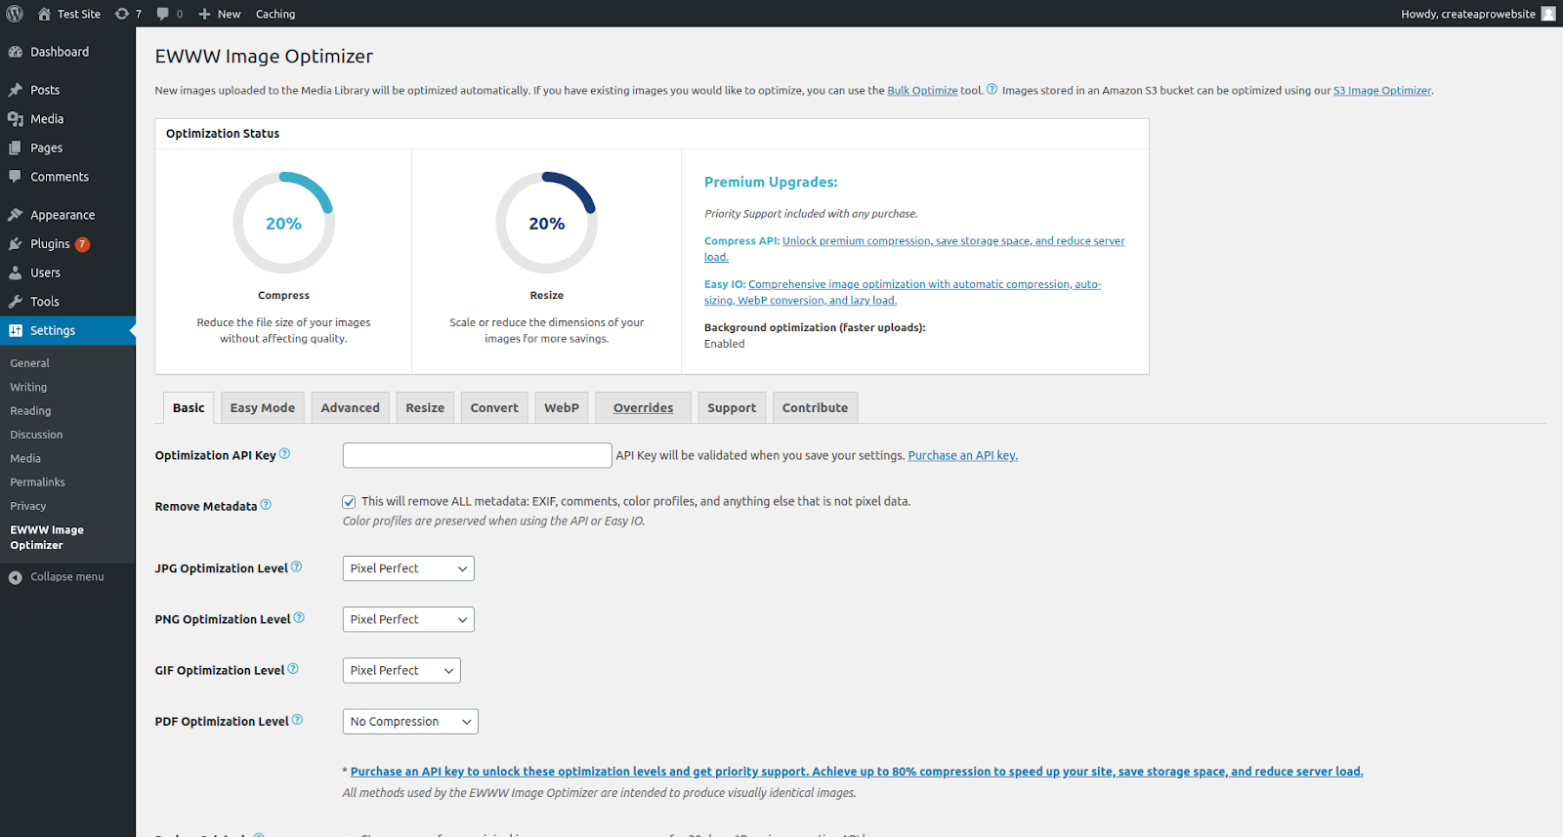Open the PDF Optimization Level dropdown

410,722
